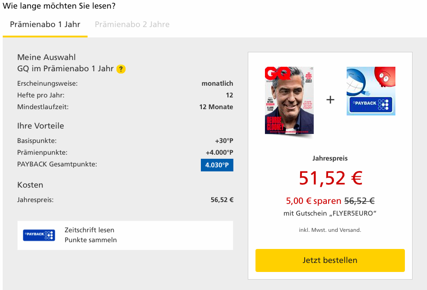Click the PAYBACK card premium image

[x=371, y=91]
